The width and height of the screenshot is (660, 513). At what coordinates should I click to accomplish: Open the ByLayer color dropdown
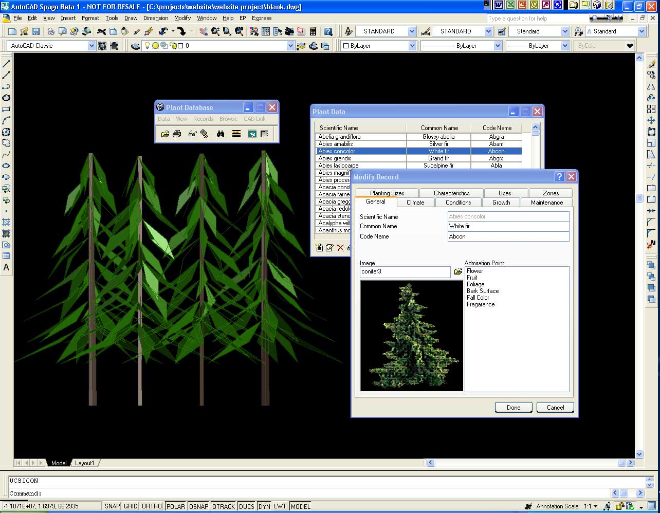click(x=412, y=46)
